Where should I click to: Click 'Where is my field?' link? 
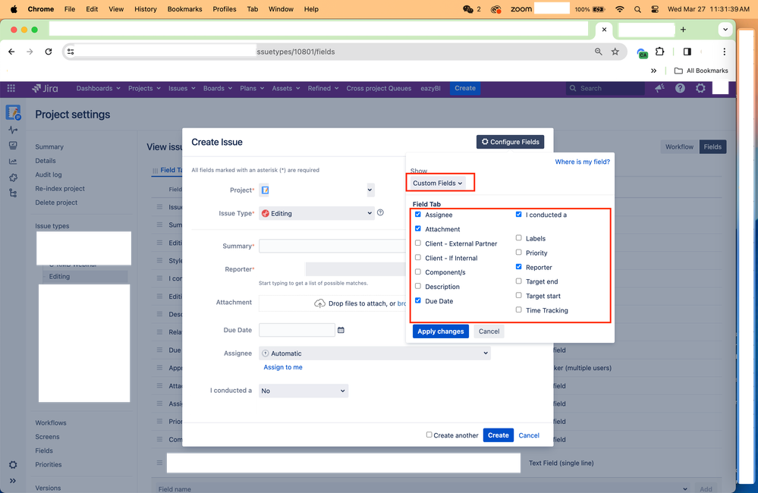(582, 162)
